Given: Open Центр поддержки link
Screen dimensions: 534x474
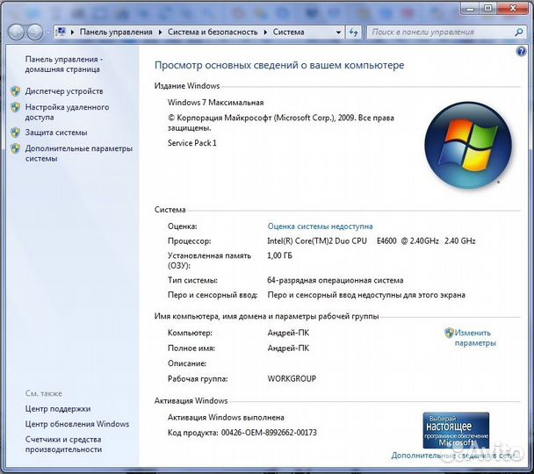Looking at the screenshot, I should (58, 409).
